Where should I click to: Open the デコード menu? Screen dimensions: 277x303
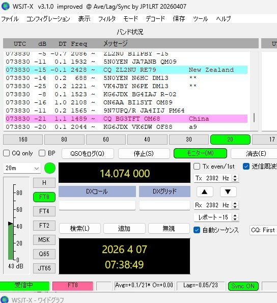[155, 19]
